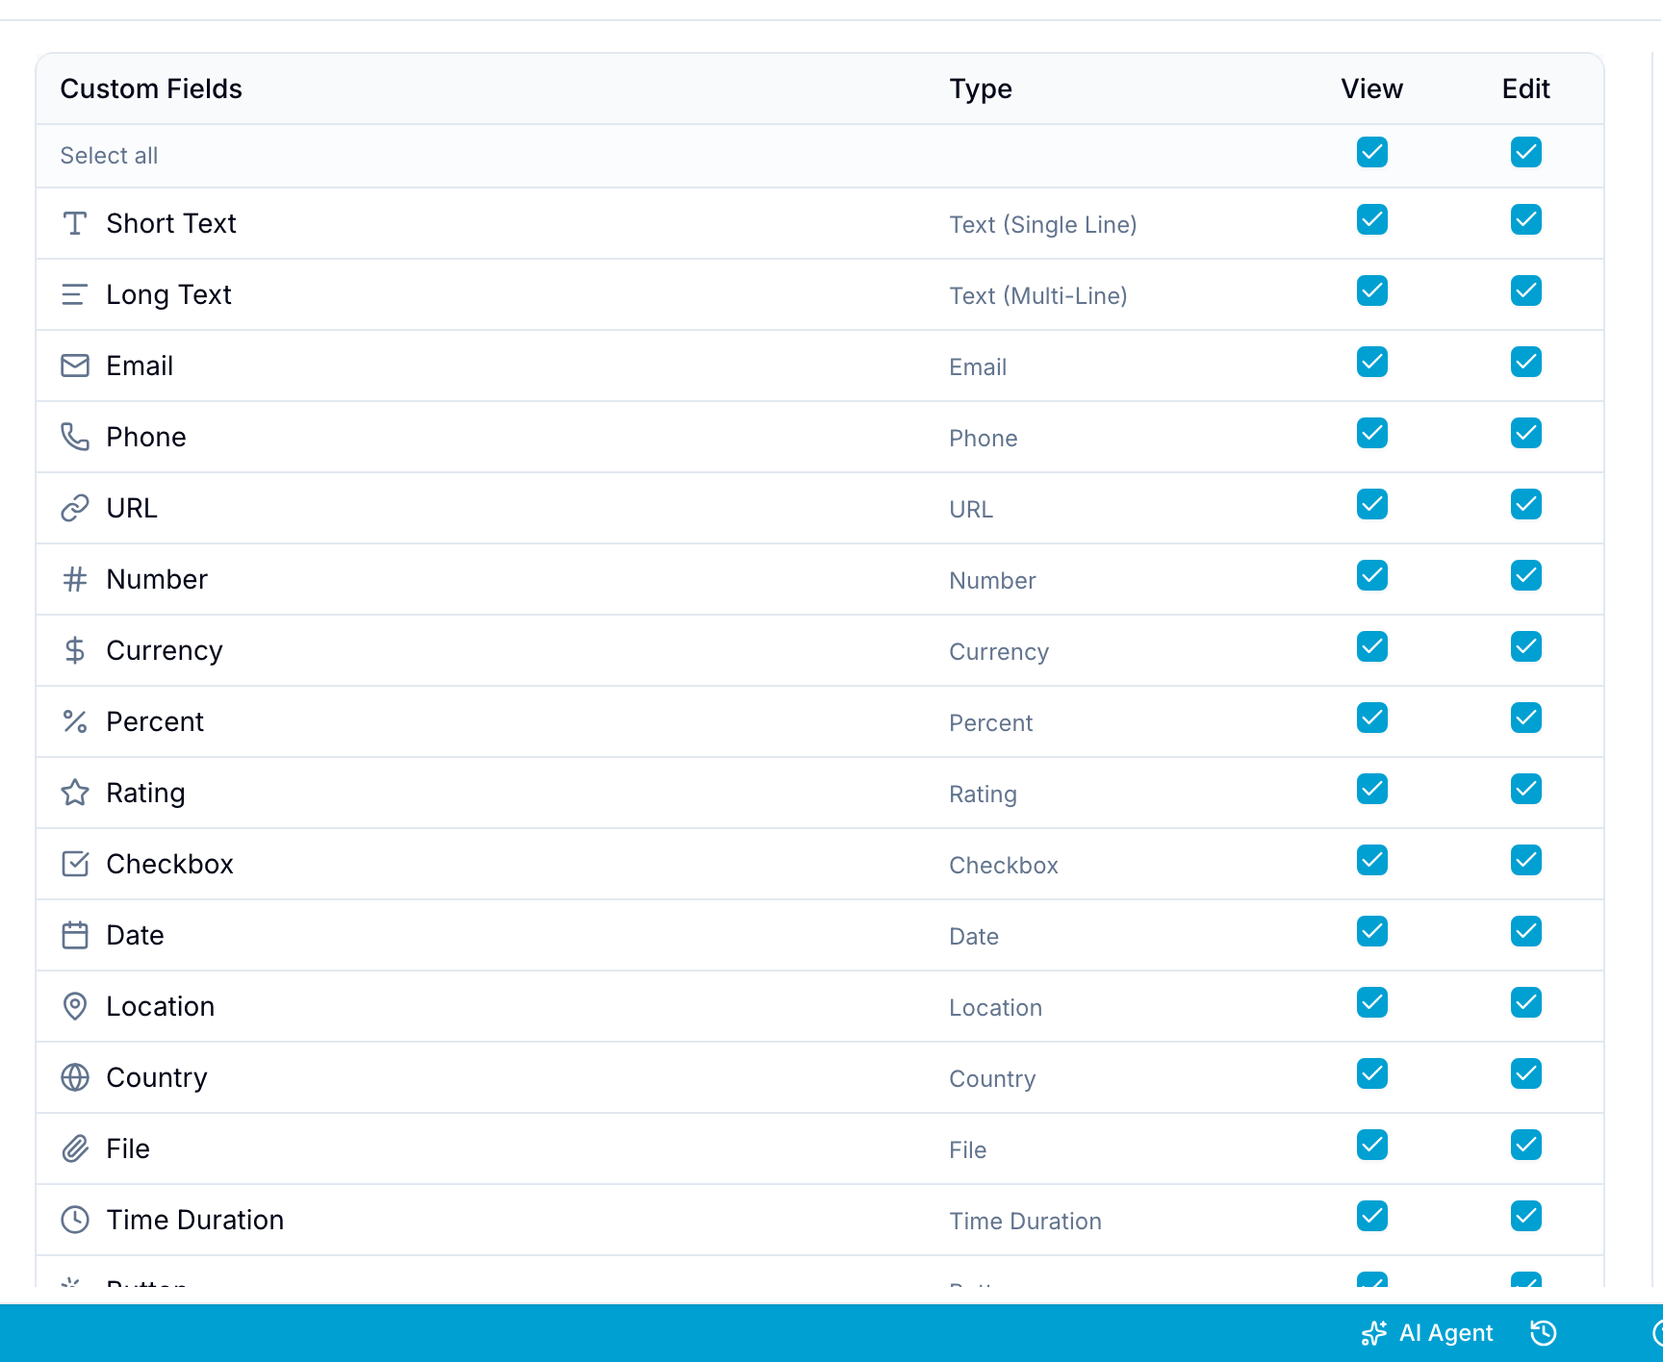This screenshot has width=1663, height=1362.
Task: Uncheck Edit permission for Long Text
Action: click(x=1526, y=290)
